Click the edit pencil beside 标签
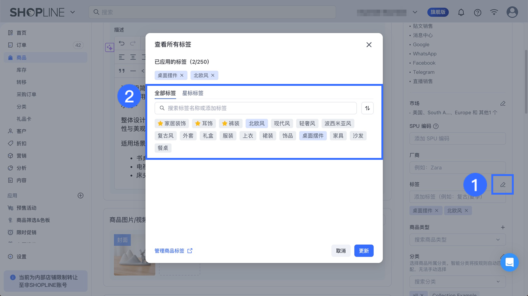Viewport: 528px width, 296px height. 503,185
